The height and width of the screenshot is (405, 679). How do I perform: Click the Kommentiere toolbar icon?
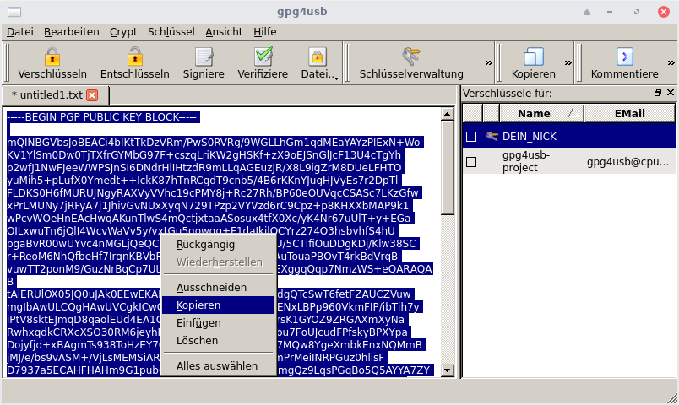click(624, 57)
